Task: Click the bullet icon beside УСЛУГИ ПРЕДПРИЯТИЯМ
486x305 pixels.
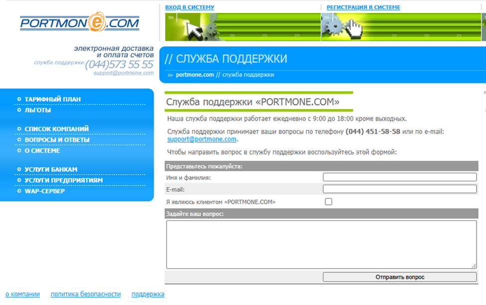Action: point(19,180)
